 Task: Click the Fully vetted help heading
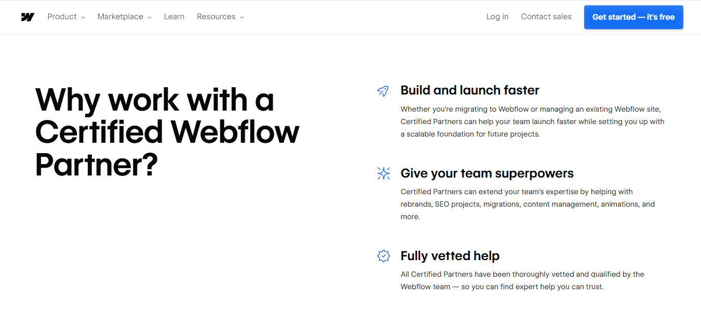click(450, 256)
